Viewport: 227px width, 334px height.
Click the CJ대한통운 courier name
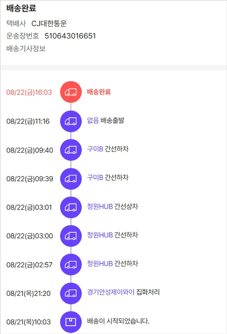click(x=49, y=23)
